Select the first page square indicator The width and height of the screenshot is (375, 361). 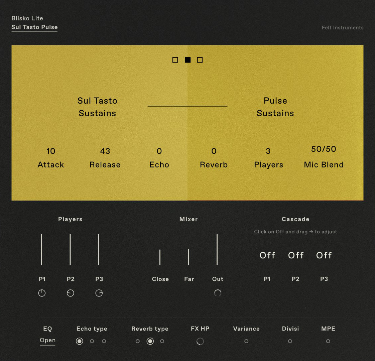175,60
